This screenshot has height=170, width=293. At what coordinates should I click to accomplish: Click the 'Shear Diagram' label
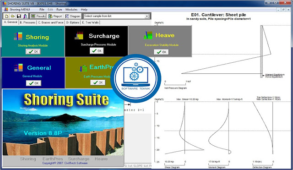pyautogui.click(x=172, y=167)
